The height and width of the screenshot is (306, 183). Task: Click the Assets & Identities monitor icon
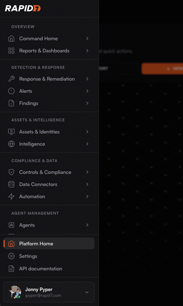(x=11, y=132)
